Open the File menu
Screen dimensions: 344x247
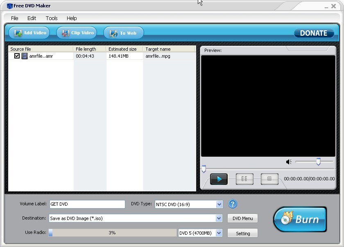pos(14,18)
